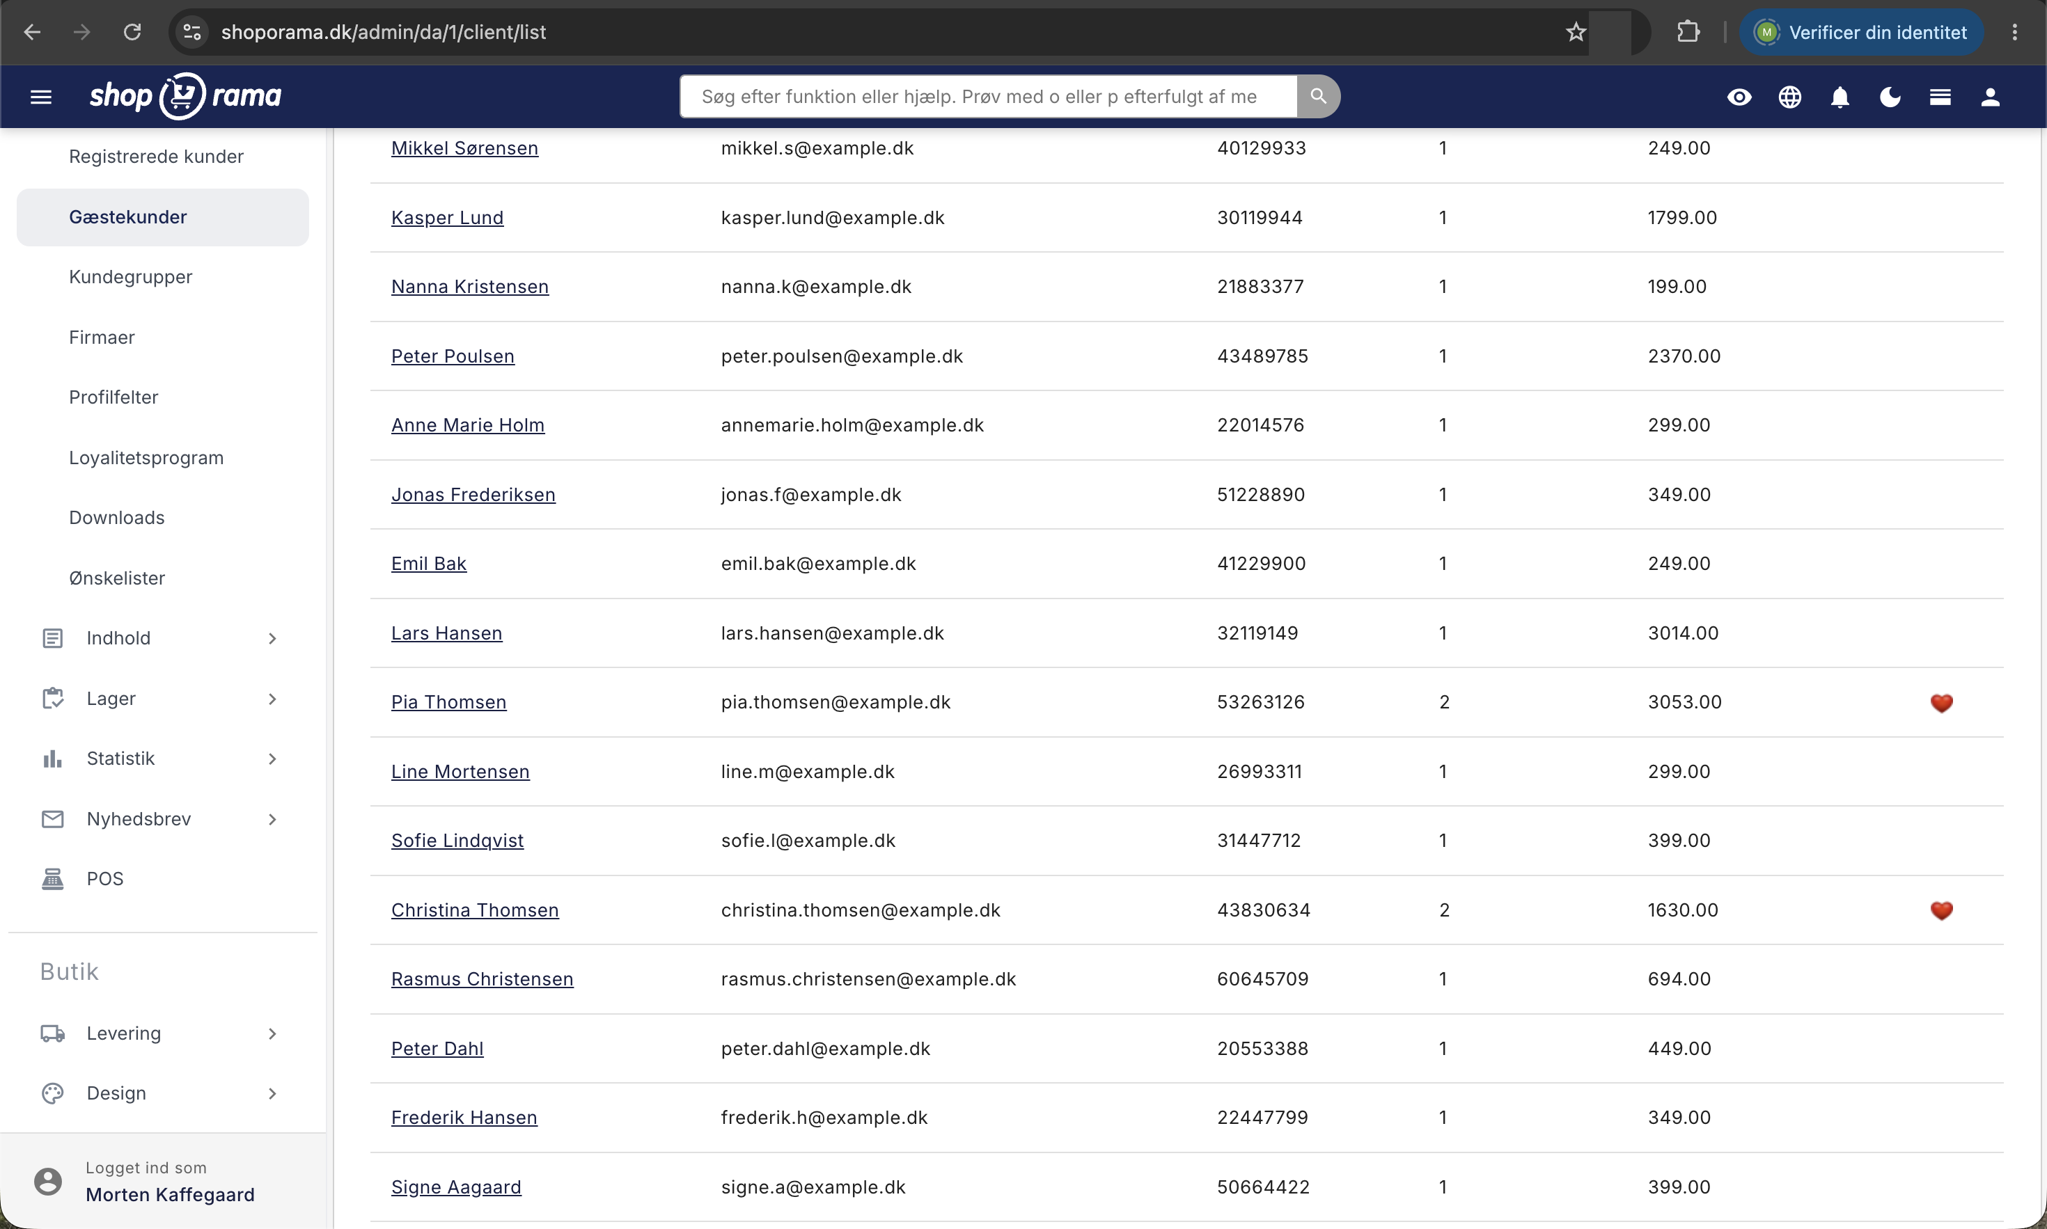2047x1229 pixels.
Task: Open Profilfelter in sidebar
Action: click(x=113, y=397)
